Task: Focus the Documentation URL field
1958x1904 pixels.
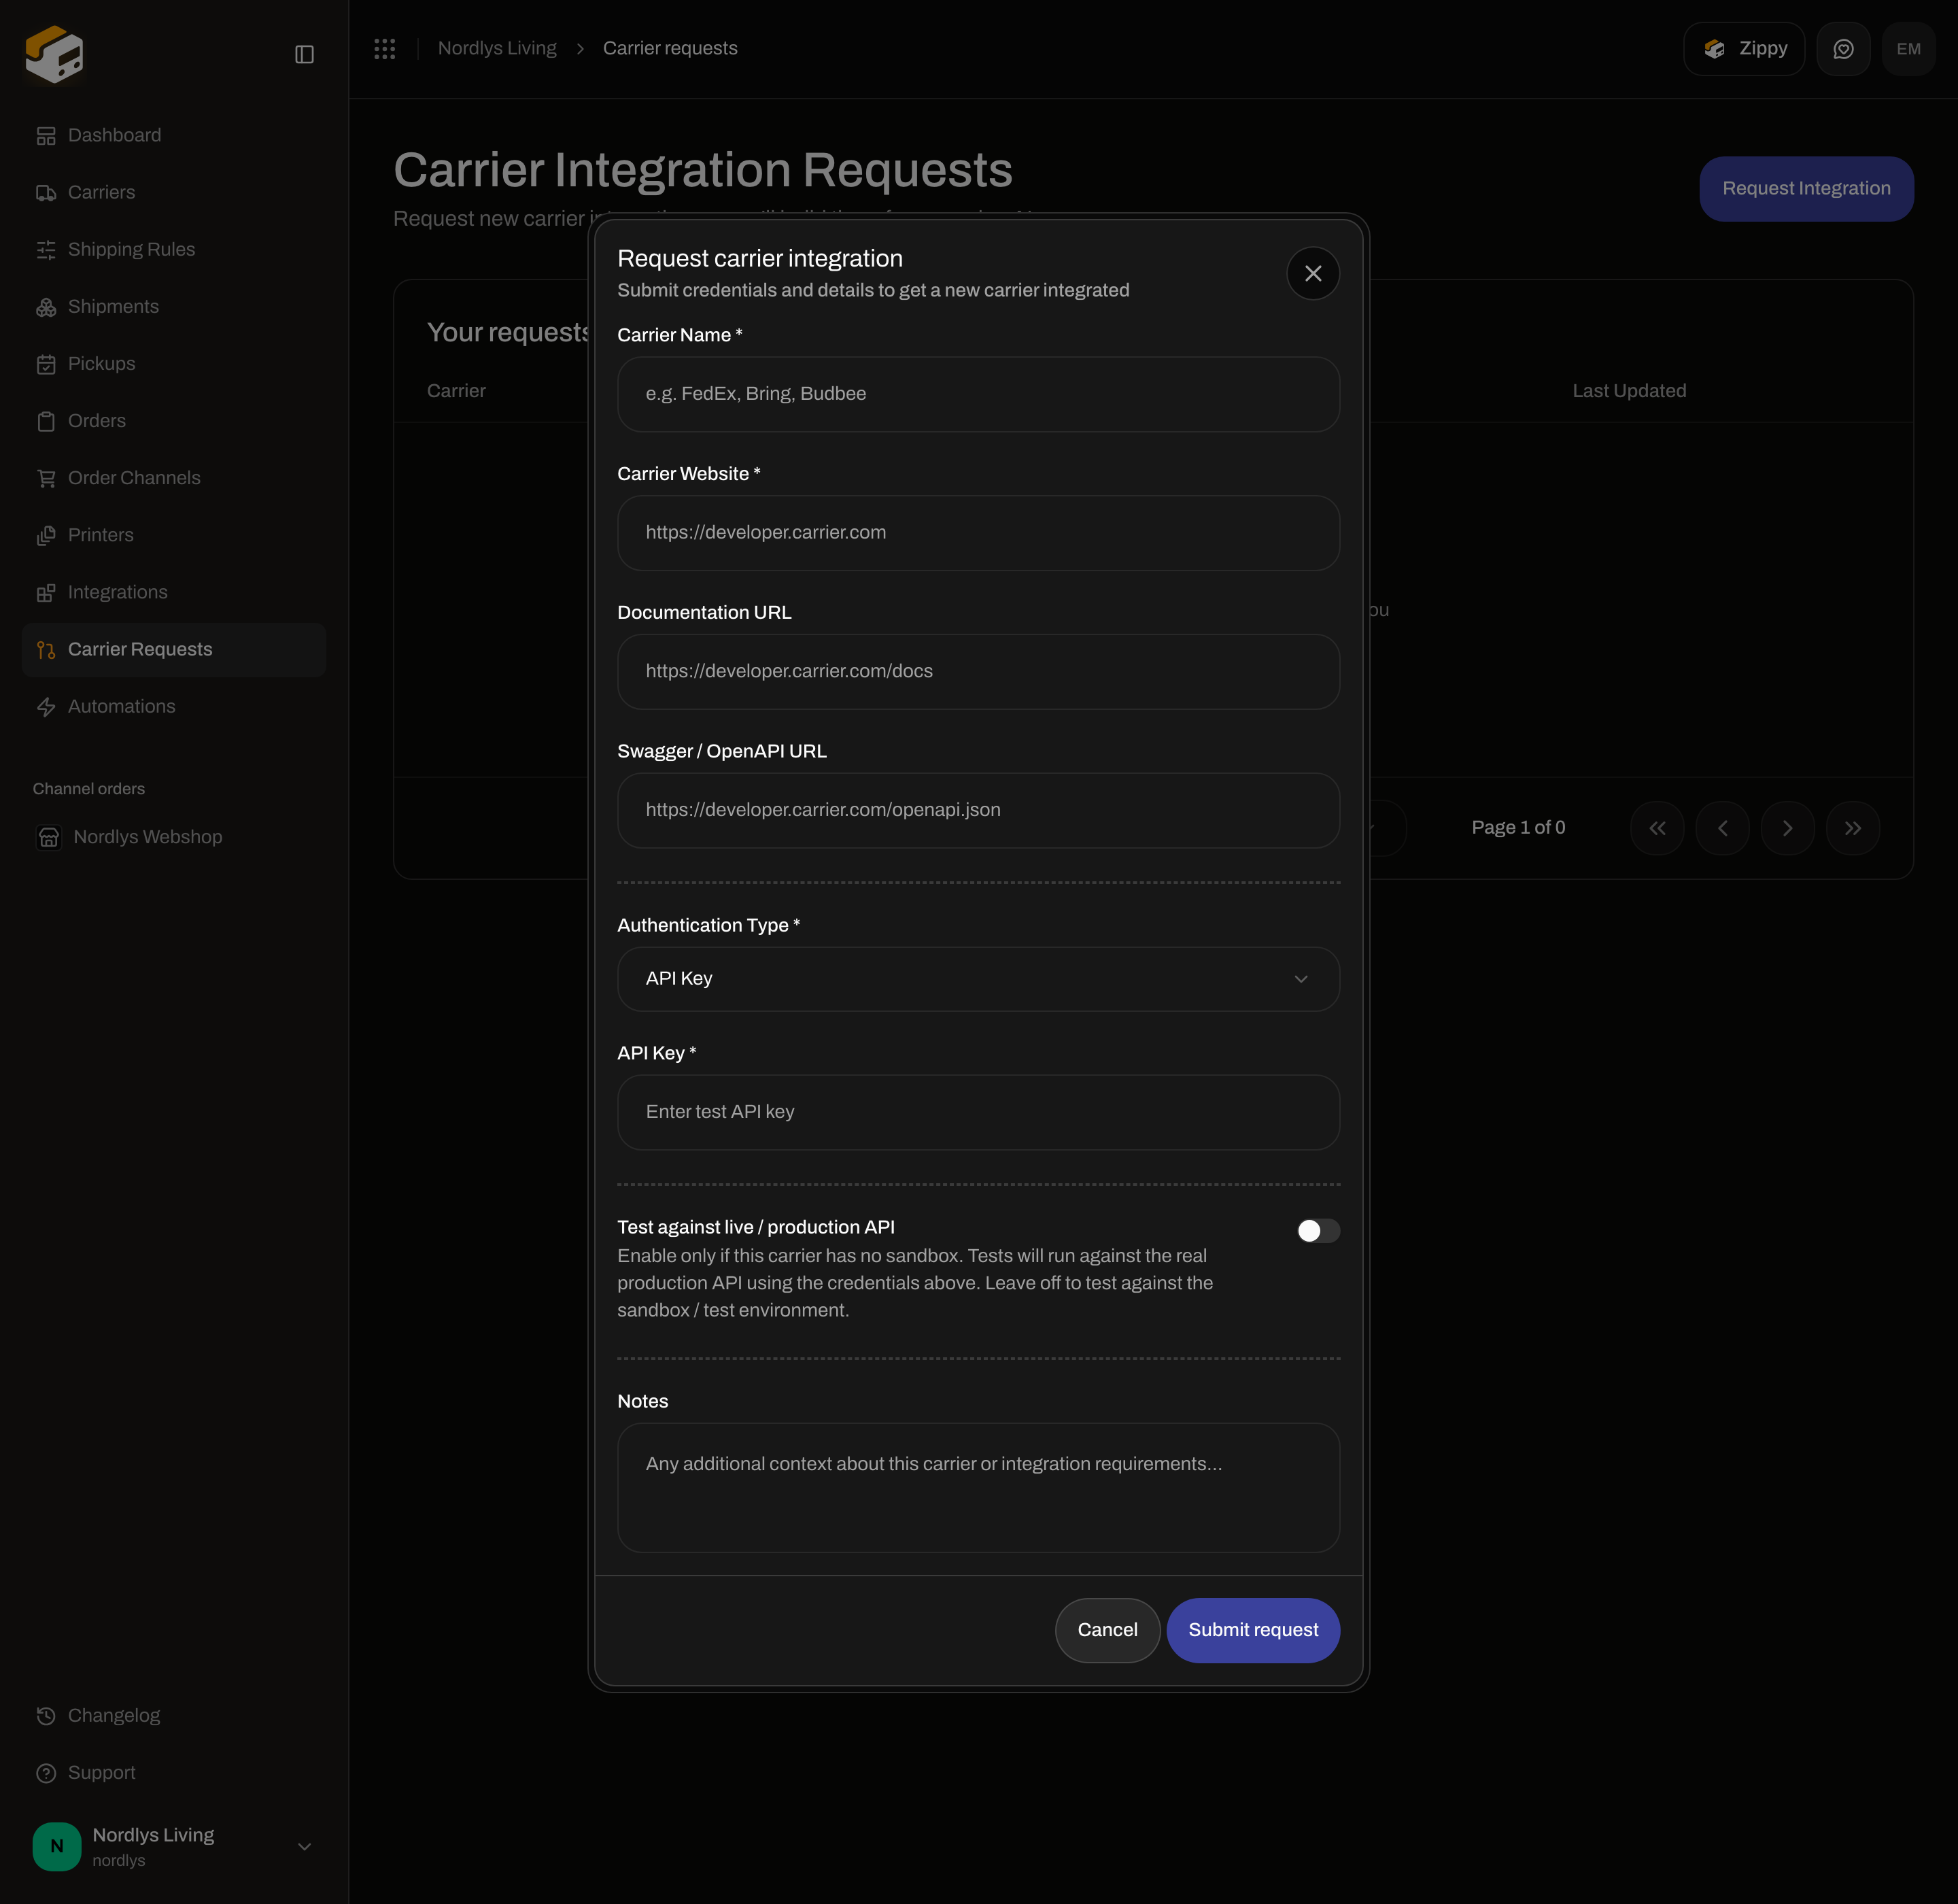Action: (x=978, y=671)
